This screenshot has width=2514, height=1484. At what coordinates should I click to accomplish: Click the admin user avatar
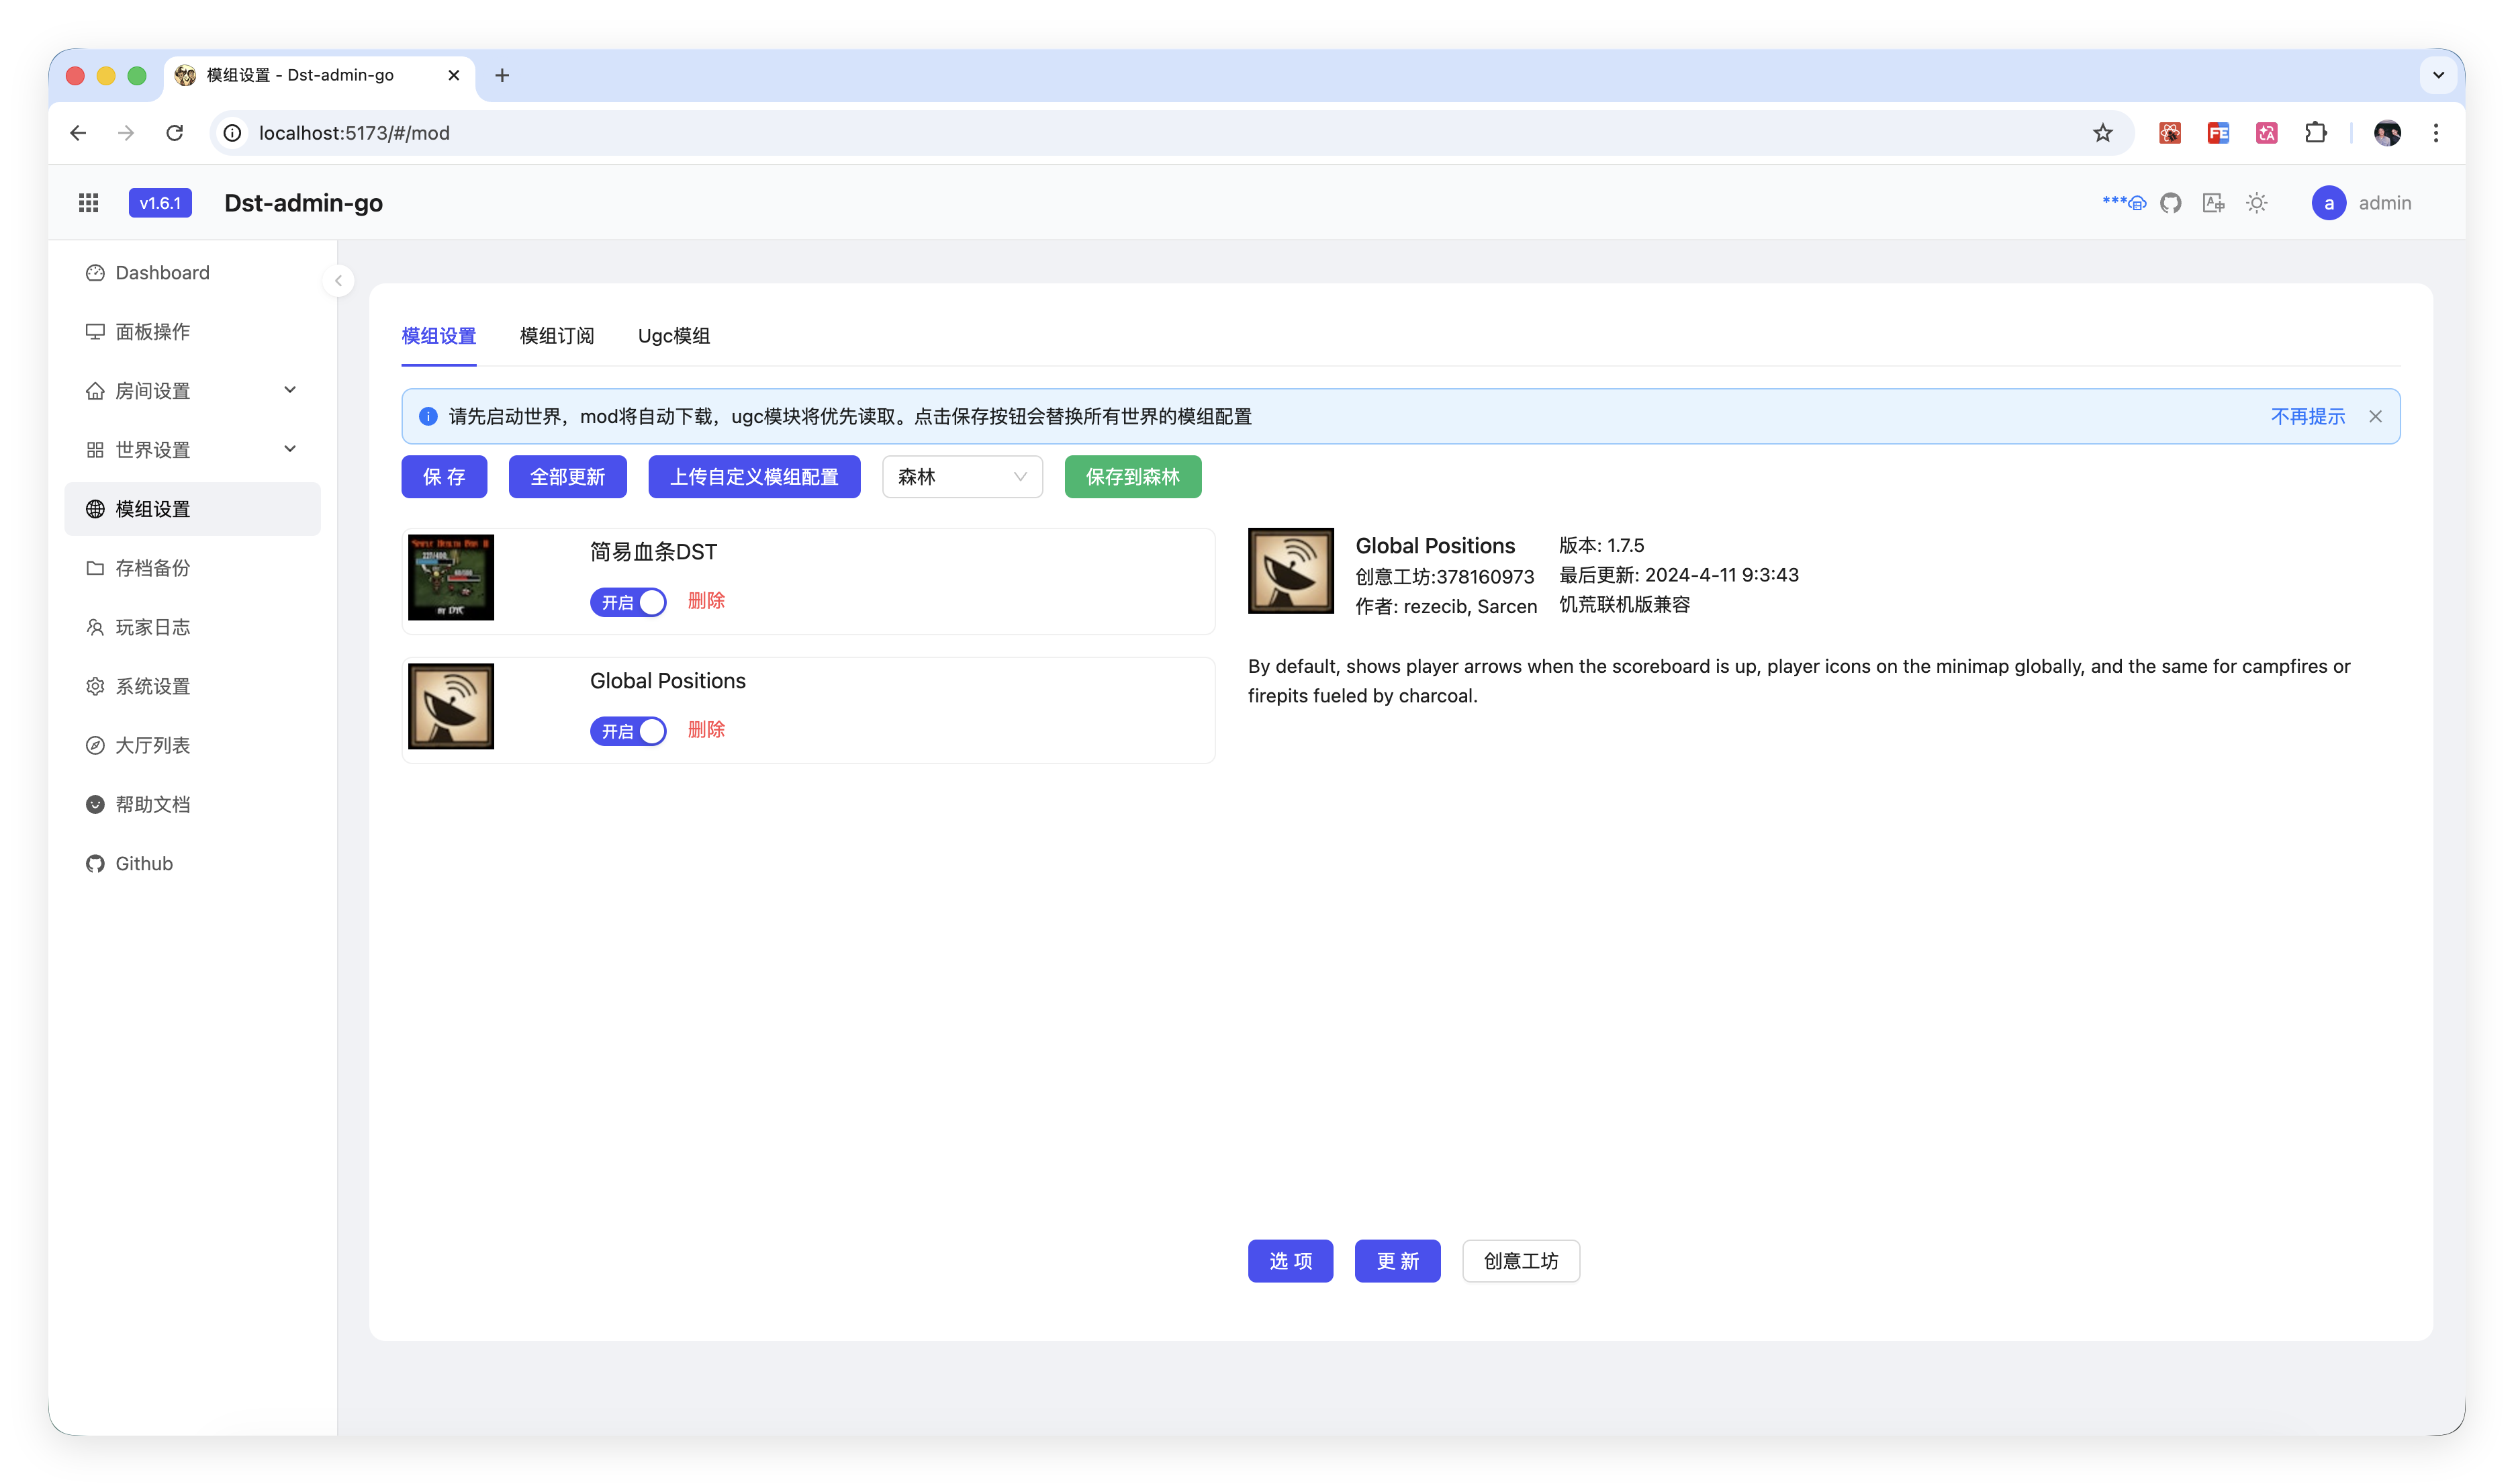[2329, 203]
